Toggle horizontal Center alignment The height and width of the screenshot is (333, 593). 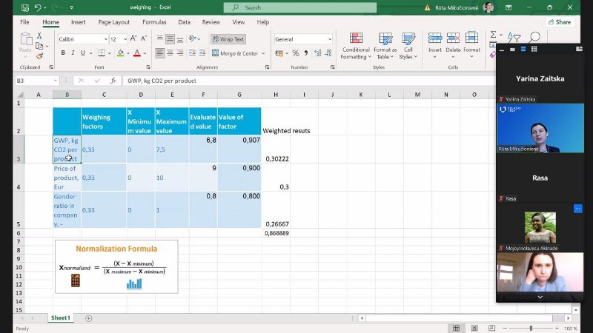[170, 53]
